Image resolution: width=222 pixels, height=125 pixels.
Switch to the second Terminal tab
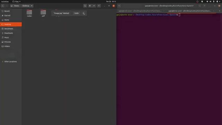[x=190, y=11]
